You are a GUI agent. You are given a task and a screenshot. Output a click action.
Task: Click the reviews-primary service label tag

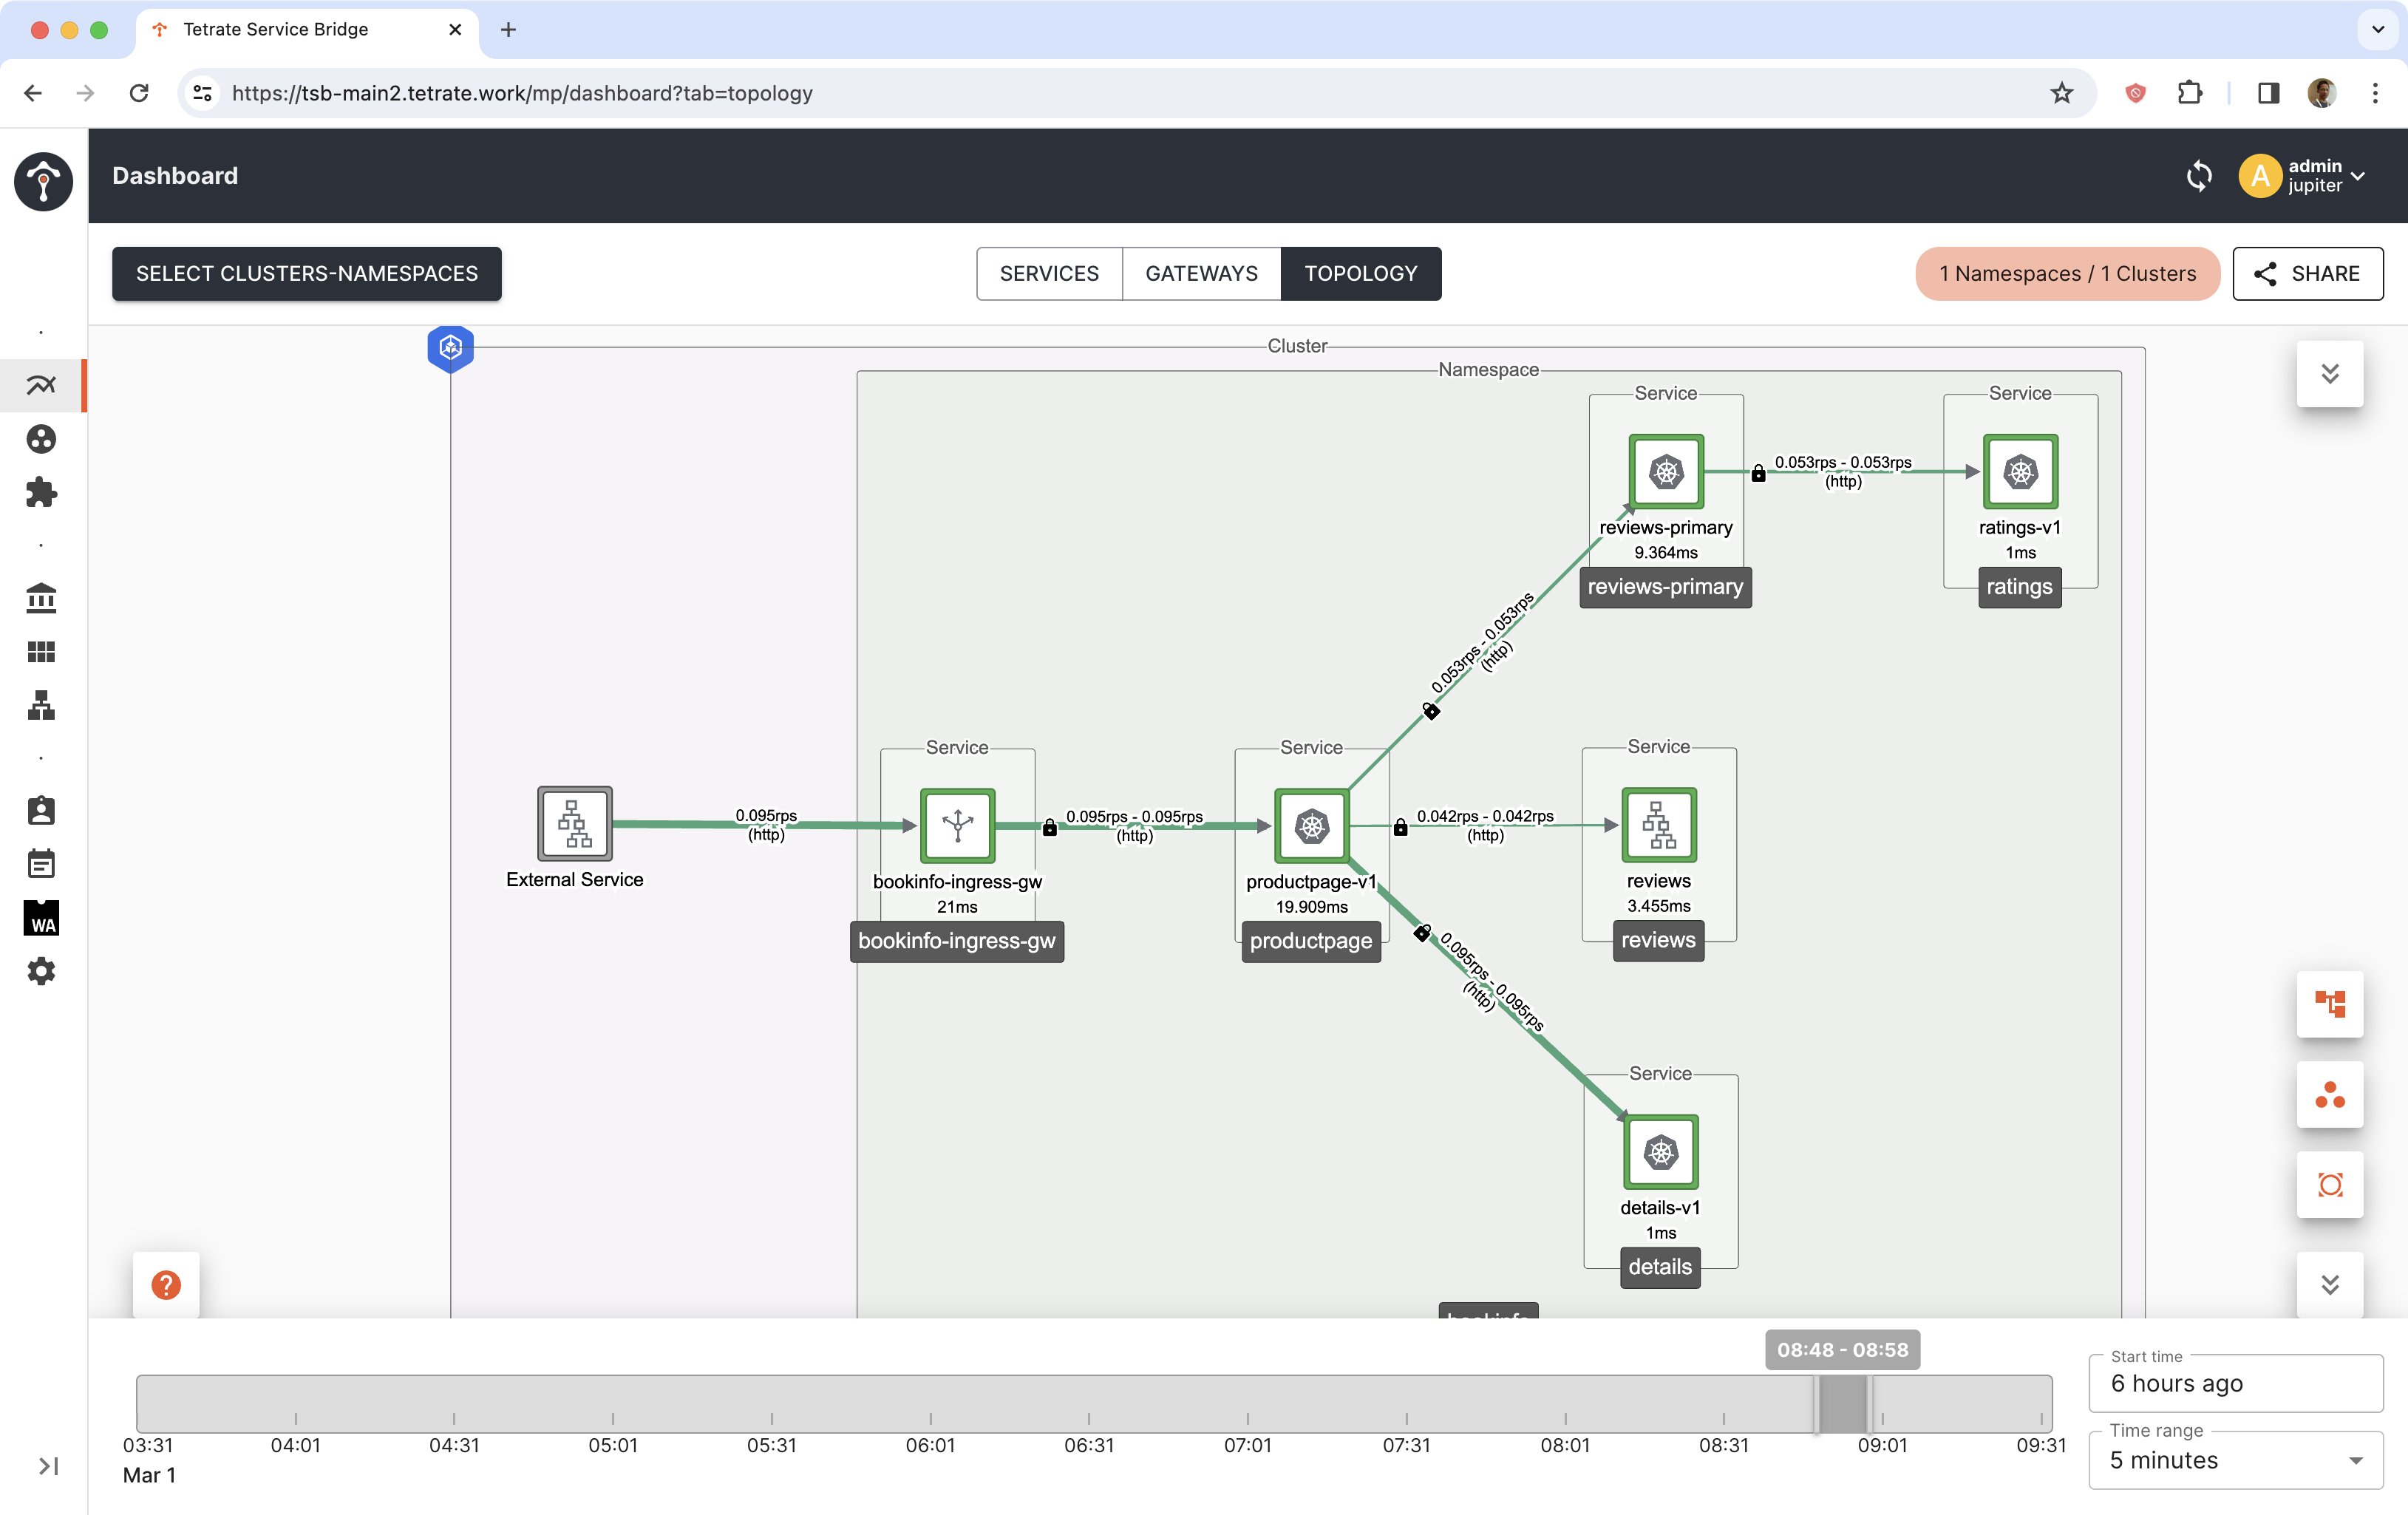(1665, 587)
